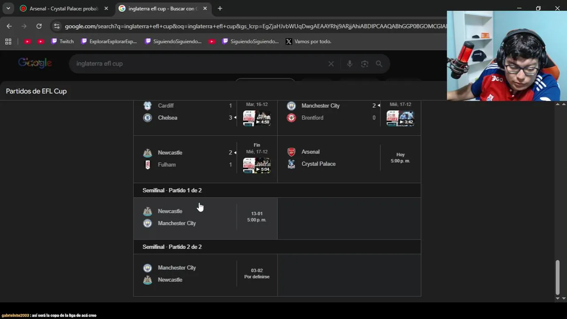Focus the browser address bar URL
Image resolution: width=567 pixels, height=319 pixels.
[255, 26]
